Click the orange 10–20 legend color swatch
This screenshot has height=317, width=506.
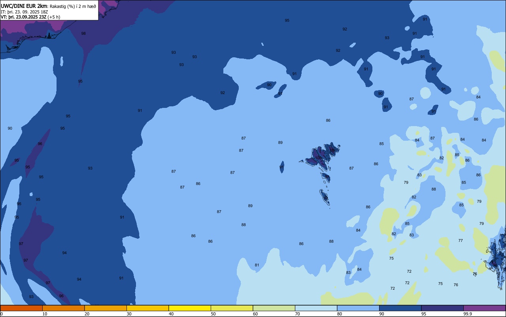[63, 308]
